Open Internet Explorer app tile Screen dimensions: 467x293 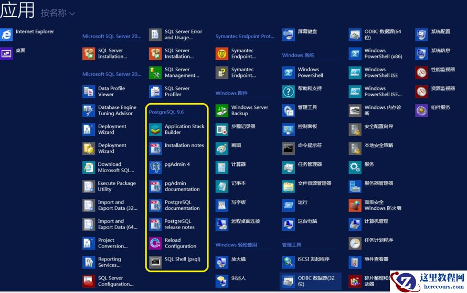coord(27,35)
